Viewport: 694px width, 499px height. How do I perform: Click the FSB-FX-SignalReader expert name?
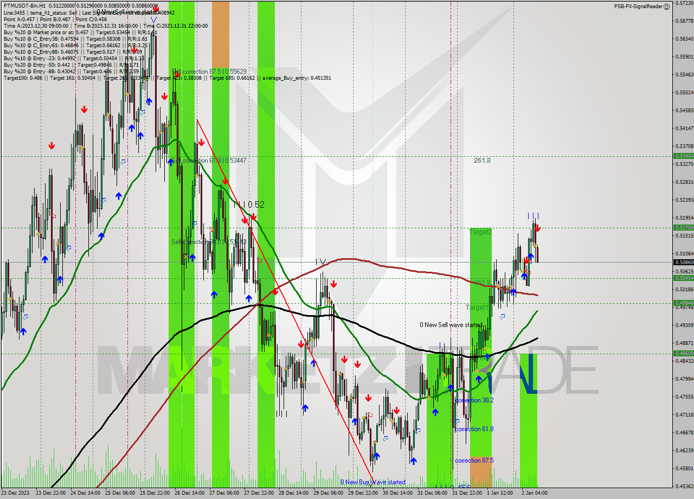(x=638, y=7)
